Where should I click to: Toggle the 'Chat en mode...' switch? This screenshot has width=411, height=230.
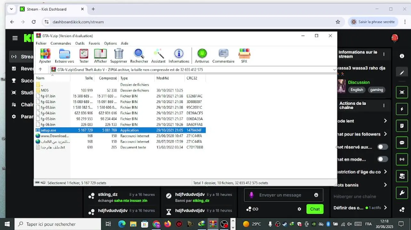[383, 159]
